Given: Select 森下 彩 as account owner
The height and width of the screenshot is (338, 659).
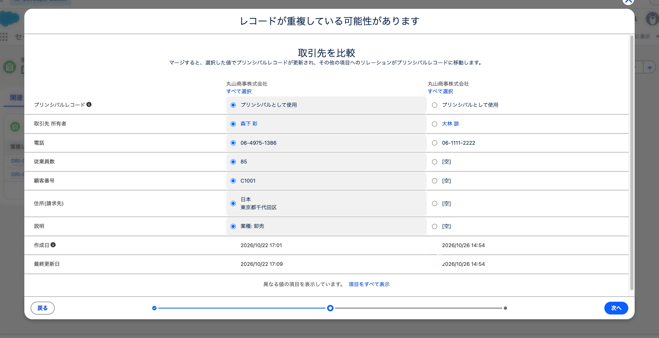Looking at the screenshot, I should click(x=233, y=124).
